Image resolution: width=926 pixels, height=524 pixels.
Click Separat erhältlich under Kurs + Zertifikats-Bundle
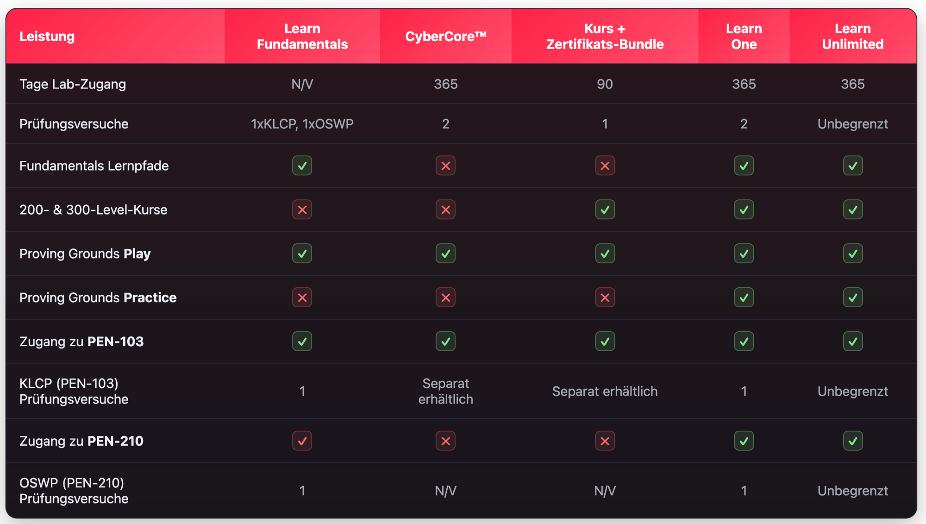605,391
